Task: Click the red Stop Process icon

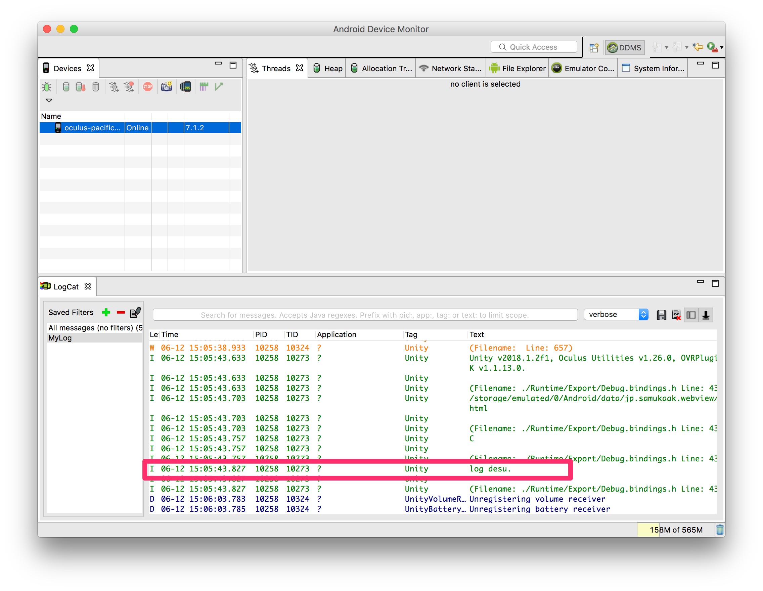Action: [x=148, y=87]
